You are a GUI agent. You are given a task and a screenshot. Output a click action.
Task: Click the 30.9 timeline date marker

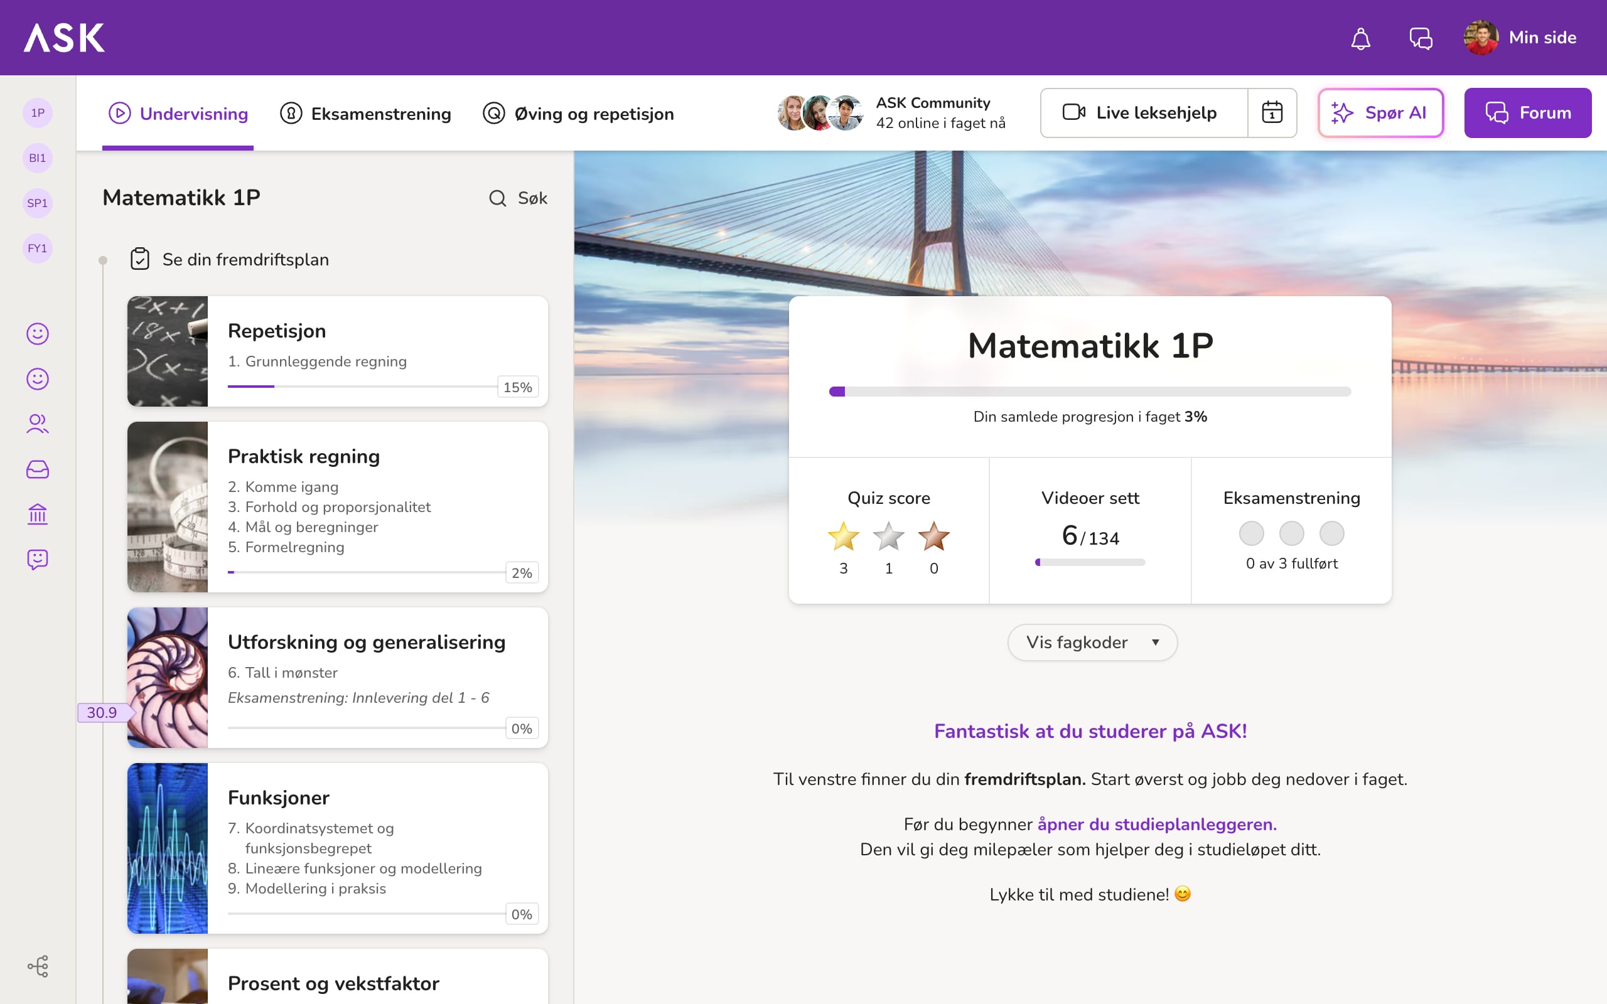102,712
